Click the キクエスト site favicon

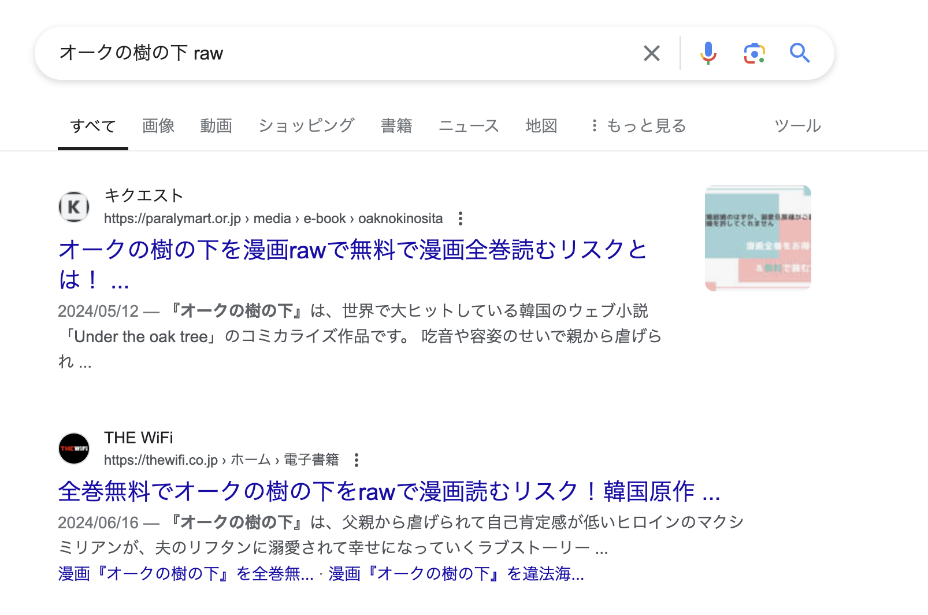coord(73,206)
